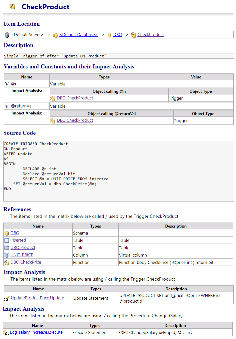The height and width of the screenshot is (339, 236).
Task: Open the DBO.CheckPrice function link
Action: 26,262
